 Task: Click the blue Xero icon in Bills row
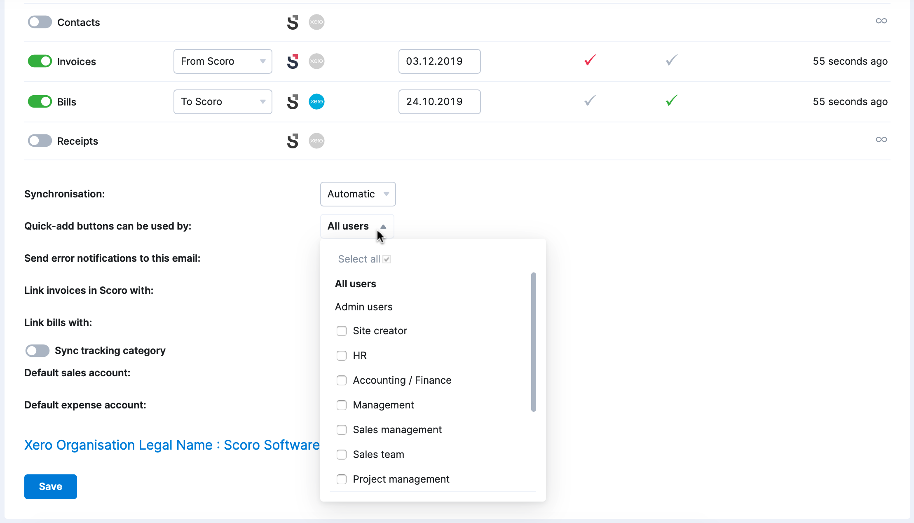click(316, 101)
